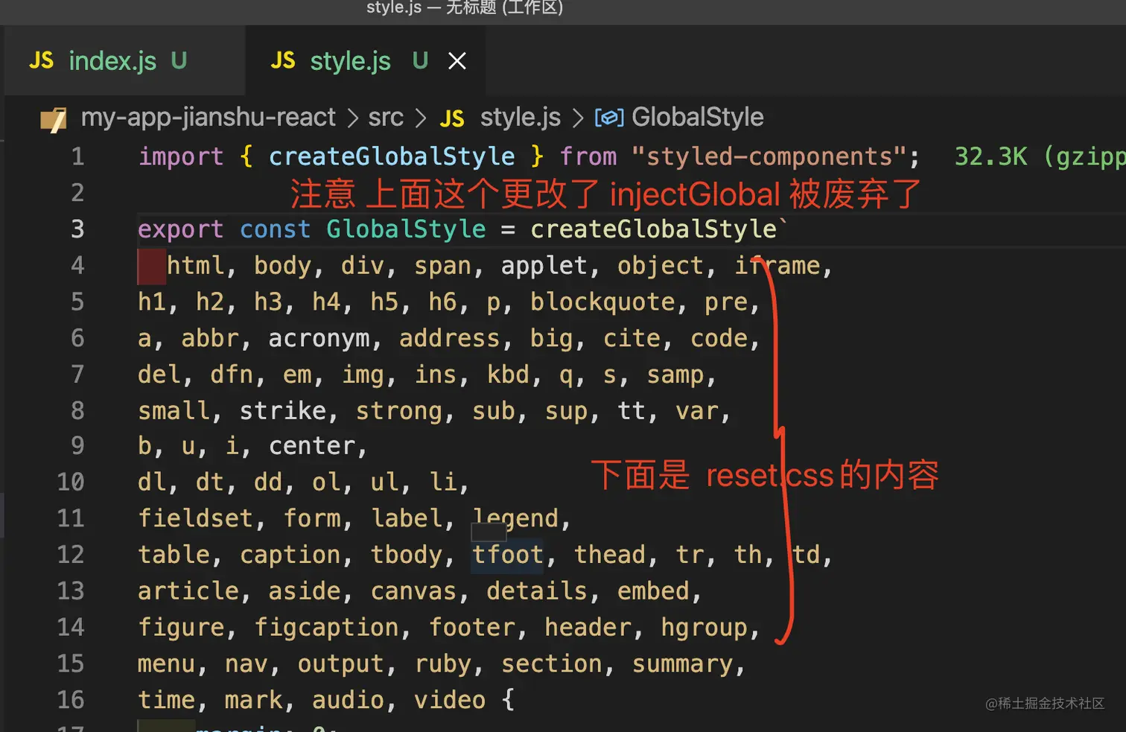
Task: Click the U git status on style.js tab
Action: click(420, 61)
